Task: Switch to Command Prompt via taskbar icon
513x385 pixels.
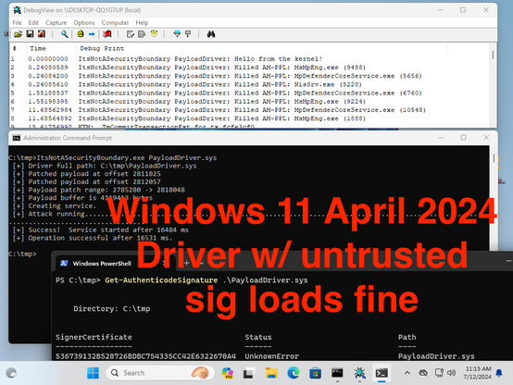Action: pos(337,373)
